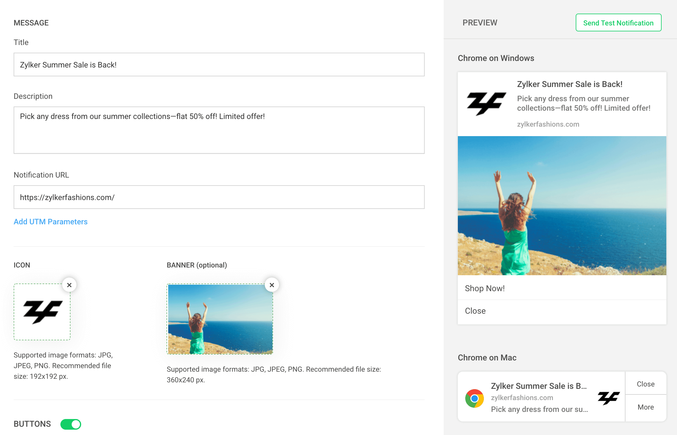Click the banner upload thumbnail
Screen dimensions: 677x435
220,319
